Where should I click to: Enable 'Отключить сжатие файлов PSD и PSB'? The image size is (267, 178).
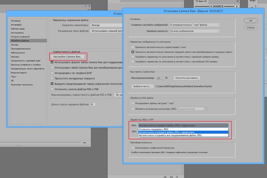[x=52, y=89]
